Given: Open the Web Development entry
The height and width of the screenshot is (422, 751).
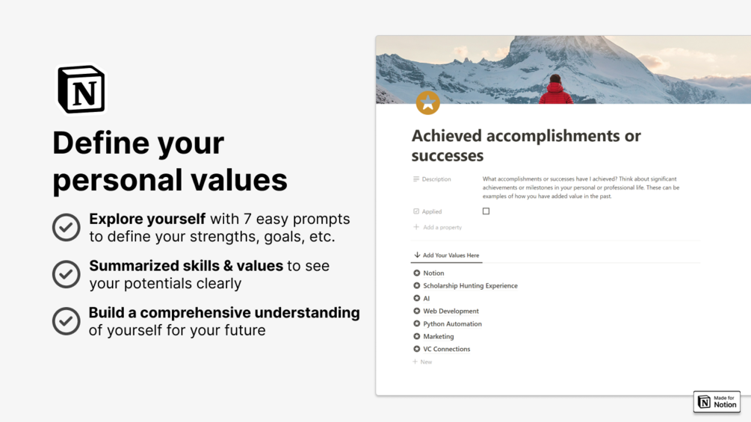Looking at the screenshot, I should pos(451,311).
